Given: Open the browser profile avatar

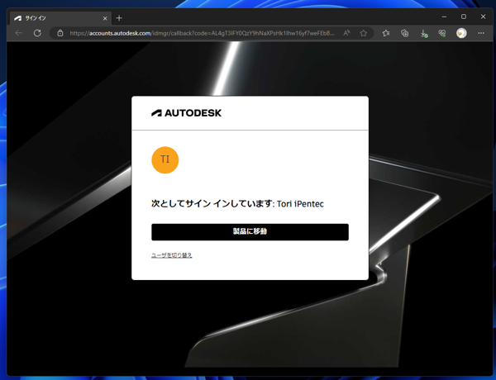Looking at the screenshot, I should tap(461, 33).
